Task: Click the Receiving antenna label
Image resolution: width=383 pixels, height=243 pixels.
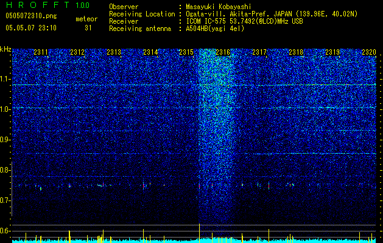Action: [140, 29]
